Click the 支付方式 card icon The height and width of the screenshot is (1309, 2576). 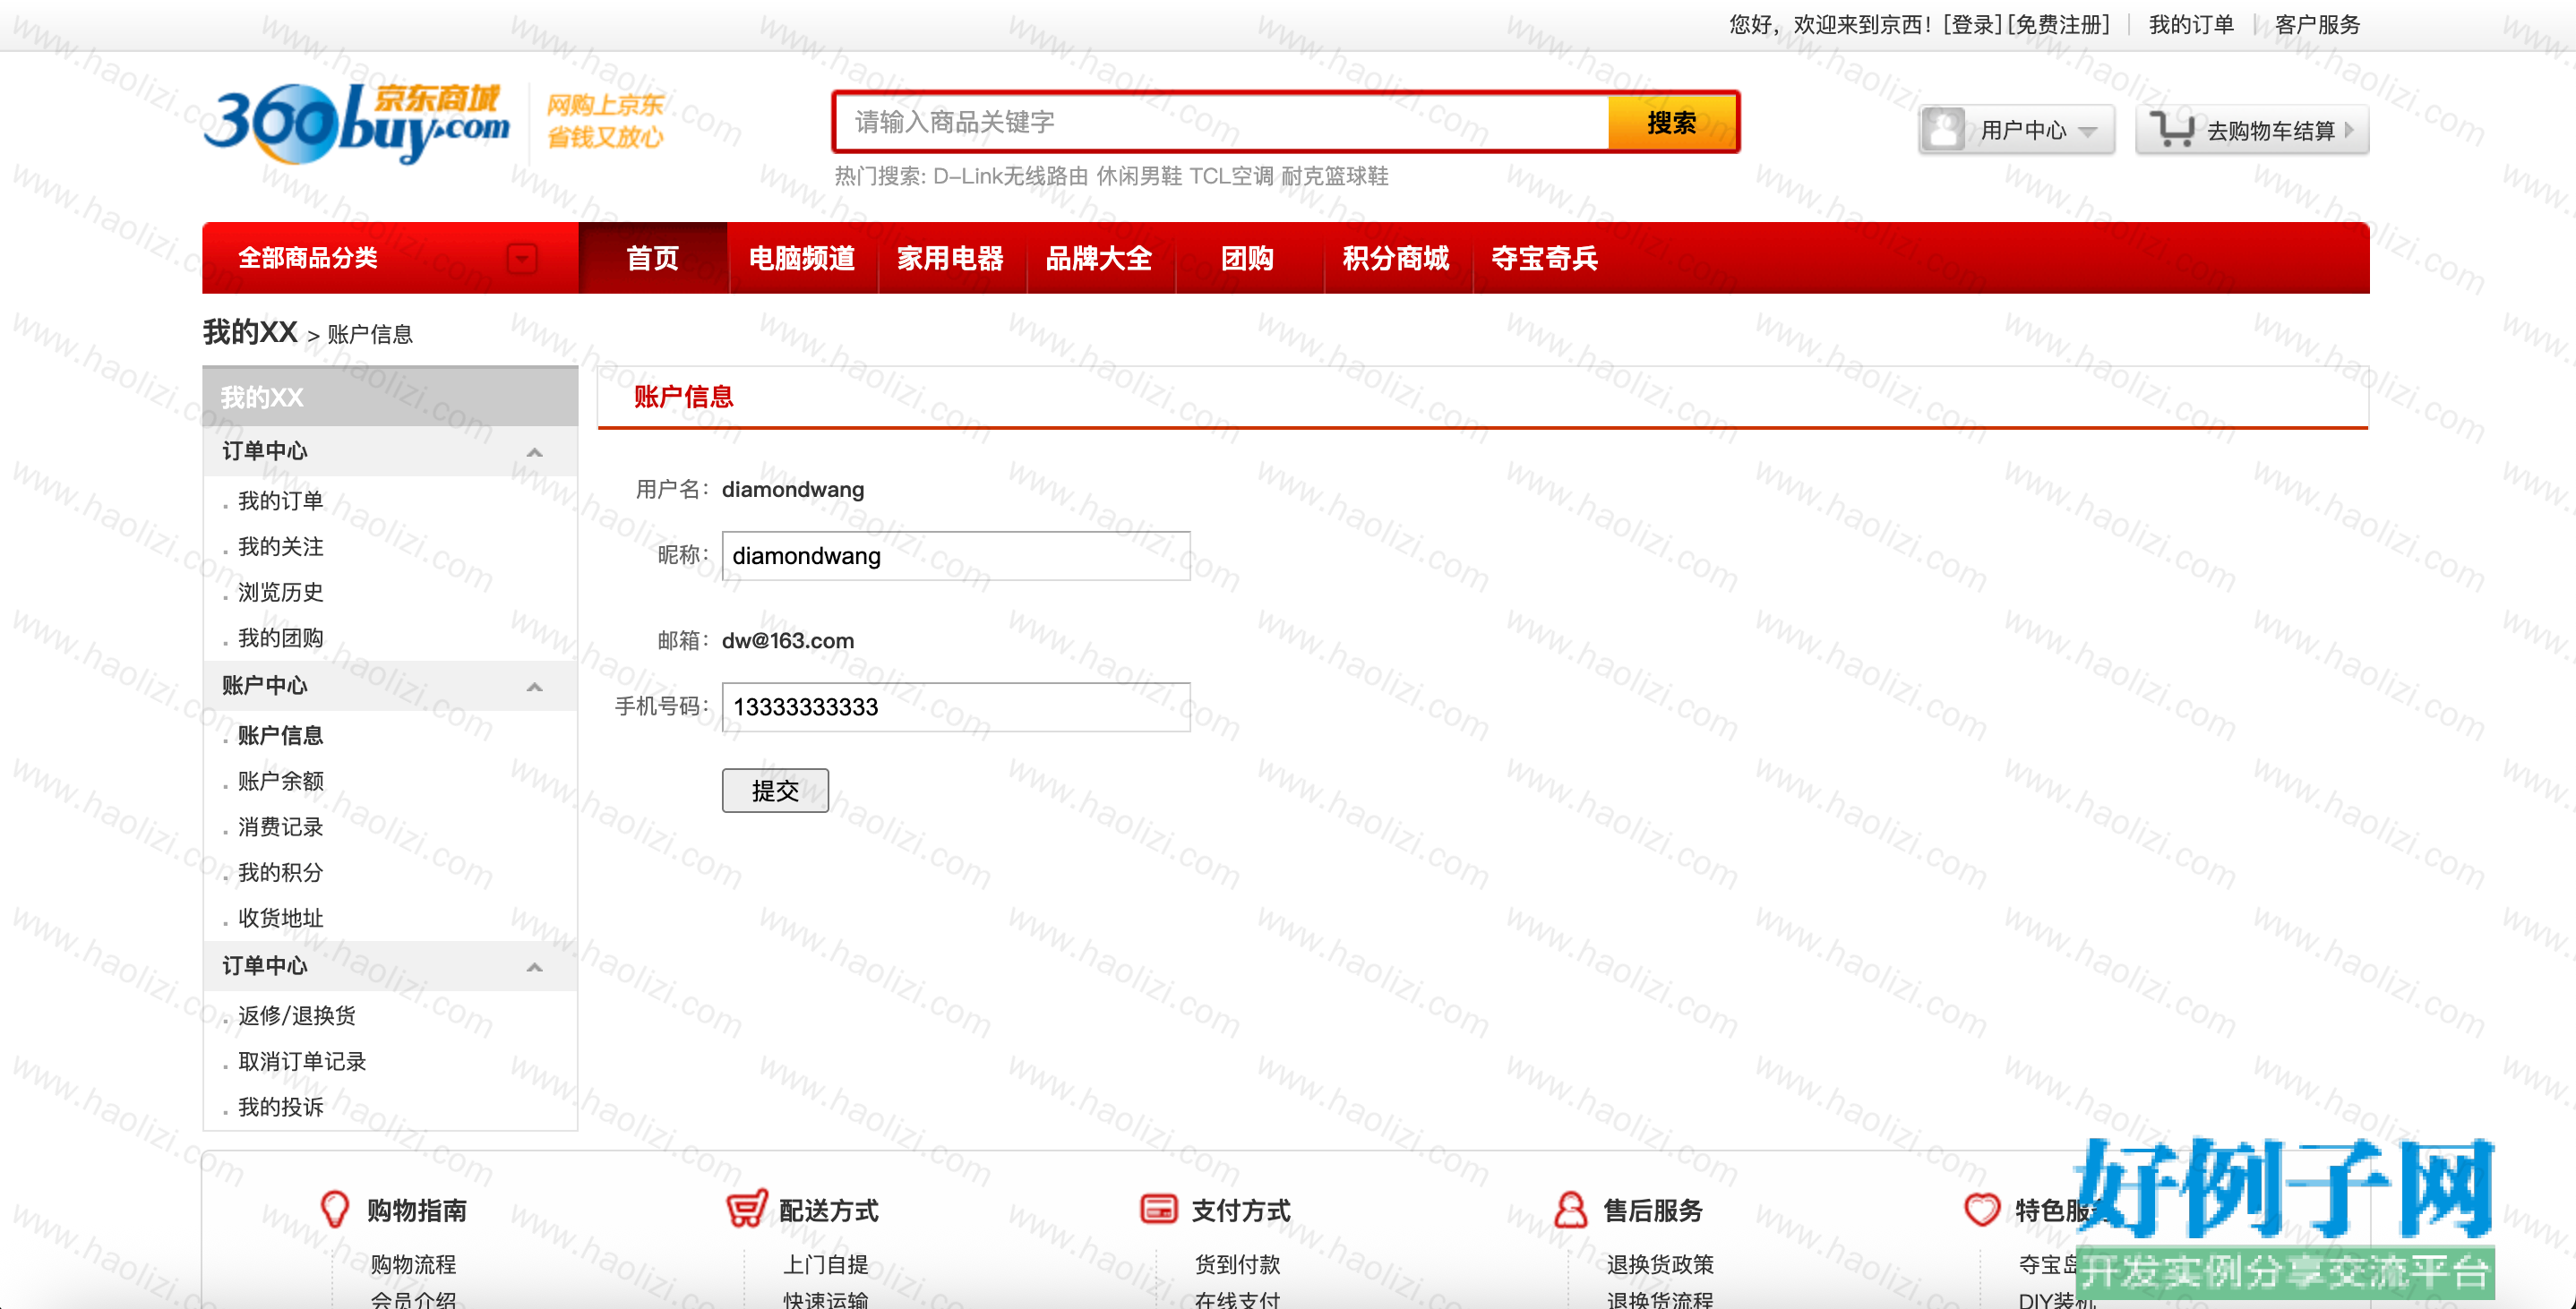coord(1158,1209)
